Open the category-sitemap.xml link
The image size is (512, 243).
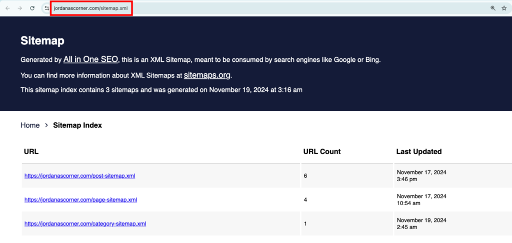85,224
